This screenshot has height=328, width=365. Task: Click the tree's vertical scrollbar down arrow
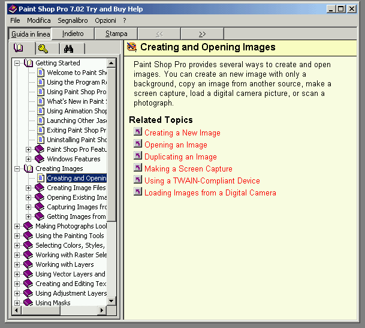click(x=111, y=301)
